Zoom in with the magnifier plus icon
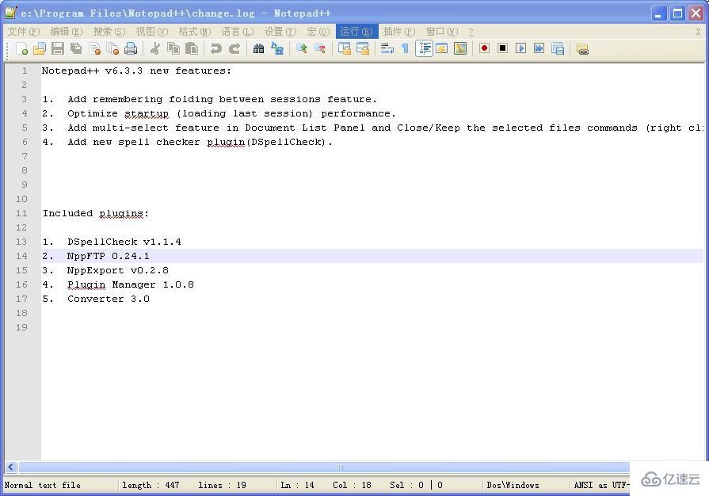The height and width of the screenshot is (496, 709). coord(302,49)
